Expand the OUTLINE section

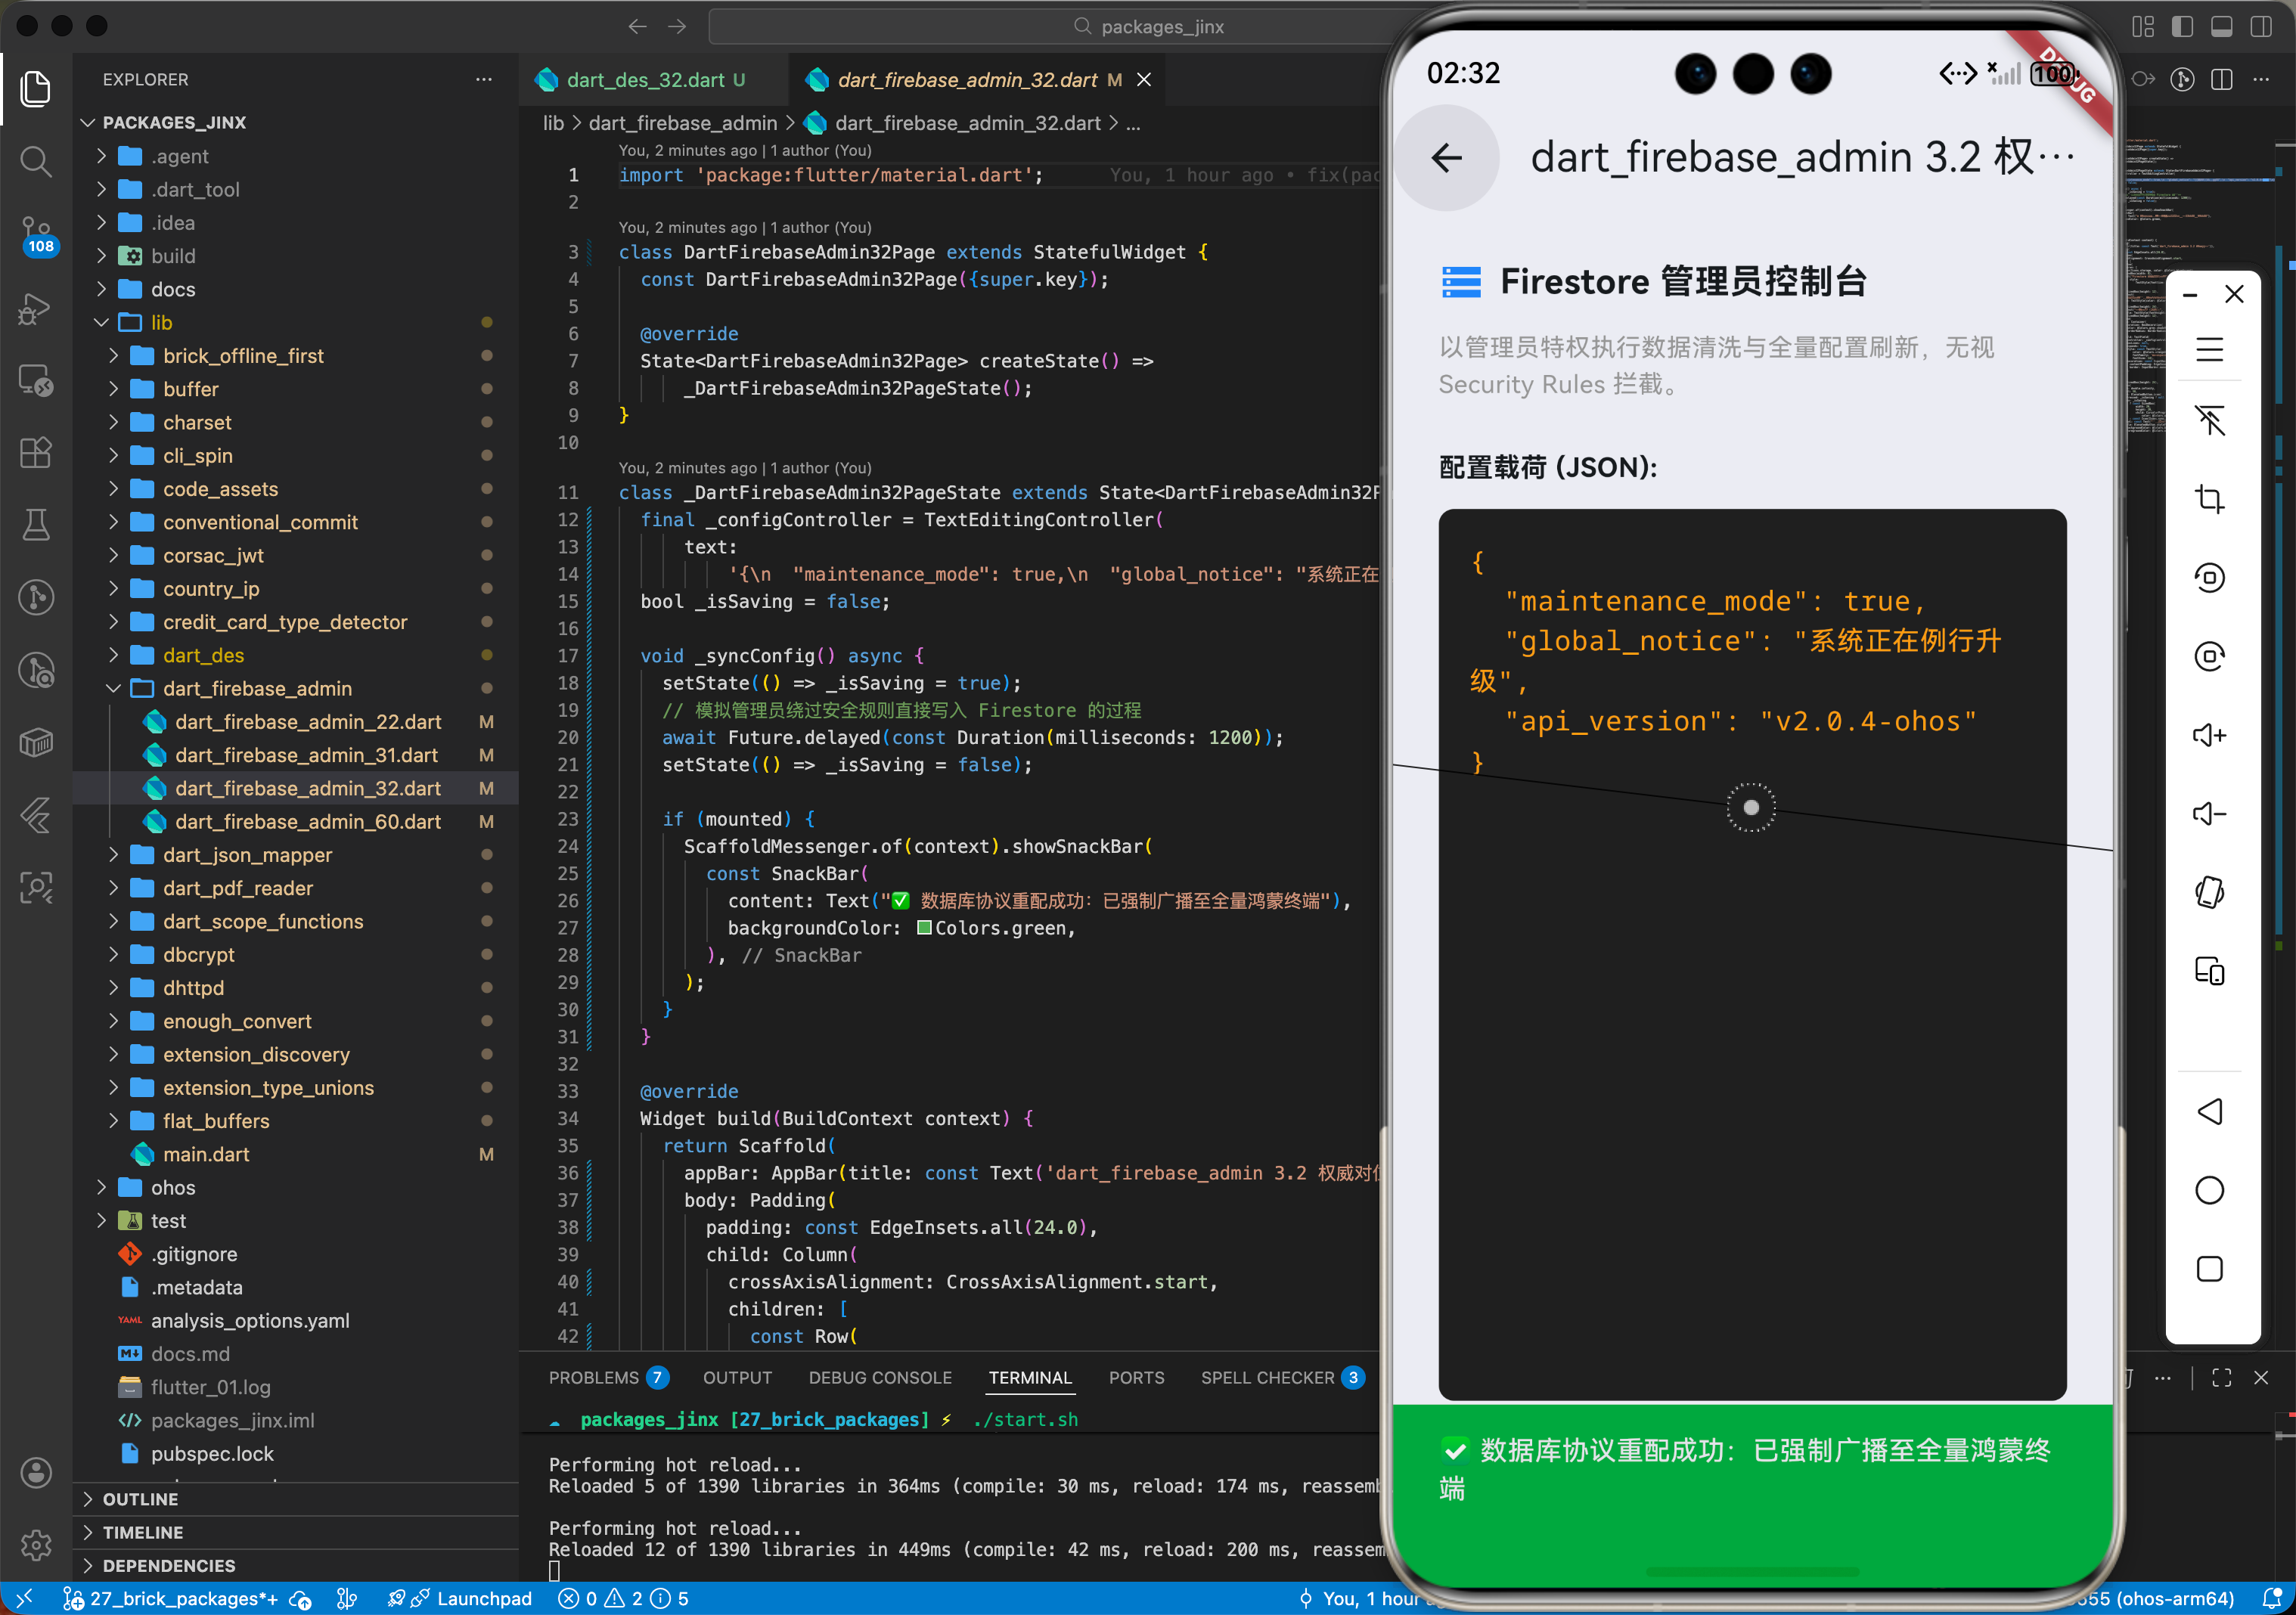(x=141, y=1498)
